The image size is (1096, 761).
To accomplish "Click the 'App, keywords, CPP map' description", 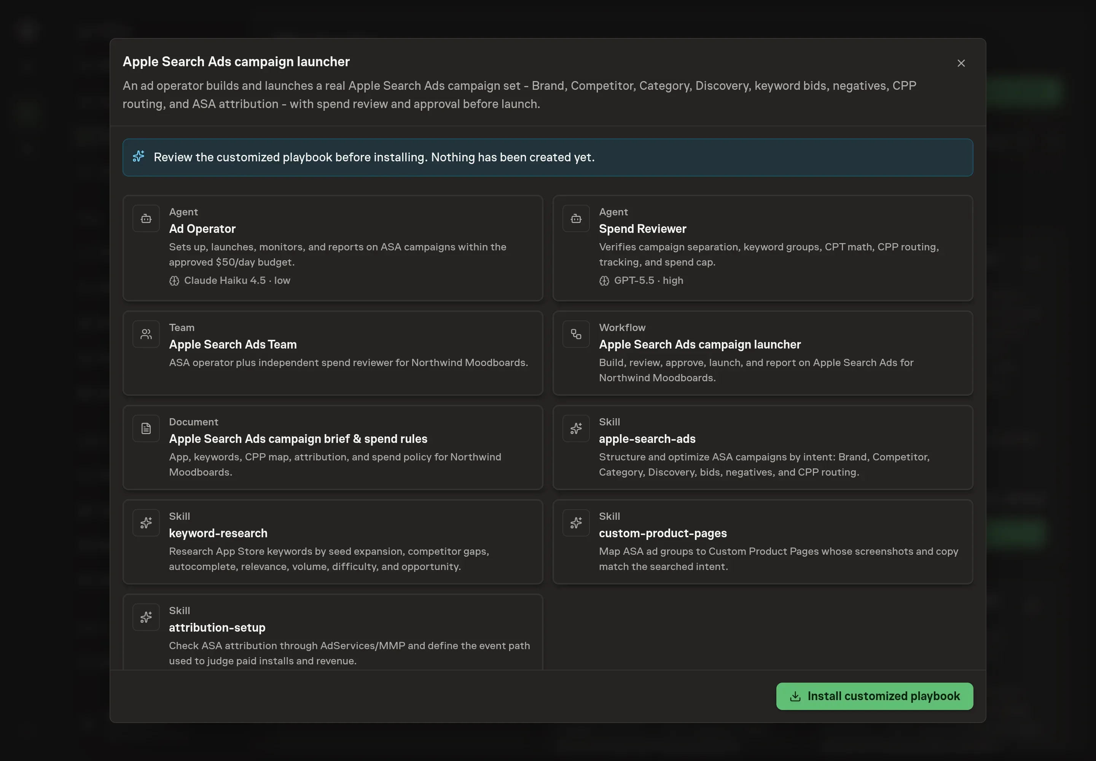I will coord(335,465).
